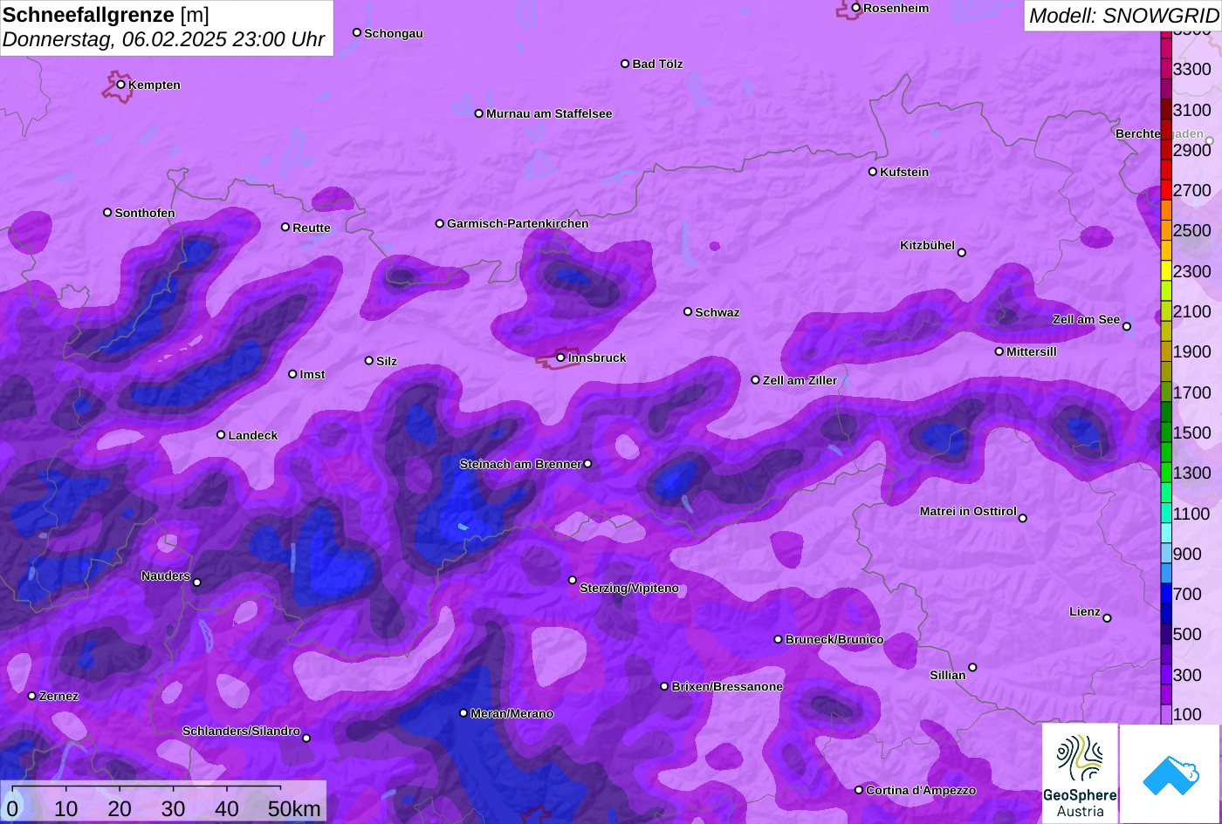Click the 'Meran/Merano' label
This screenshot has width=1222, height=824.
pos(512,713)
